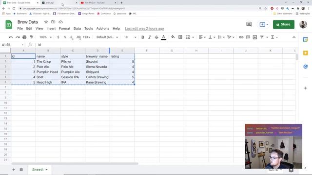Open the File menu
This screenshot has width=312, height=175.
point(20,29)
